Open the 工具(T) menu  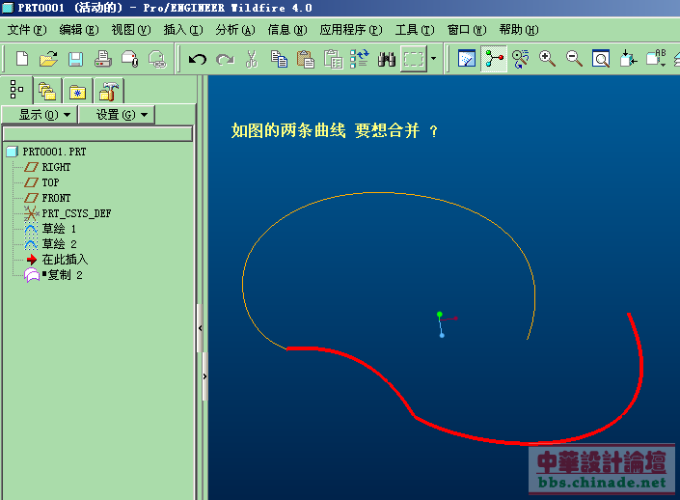coord(415,30)
